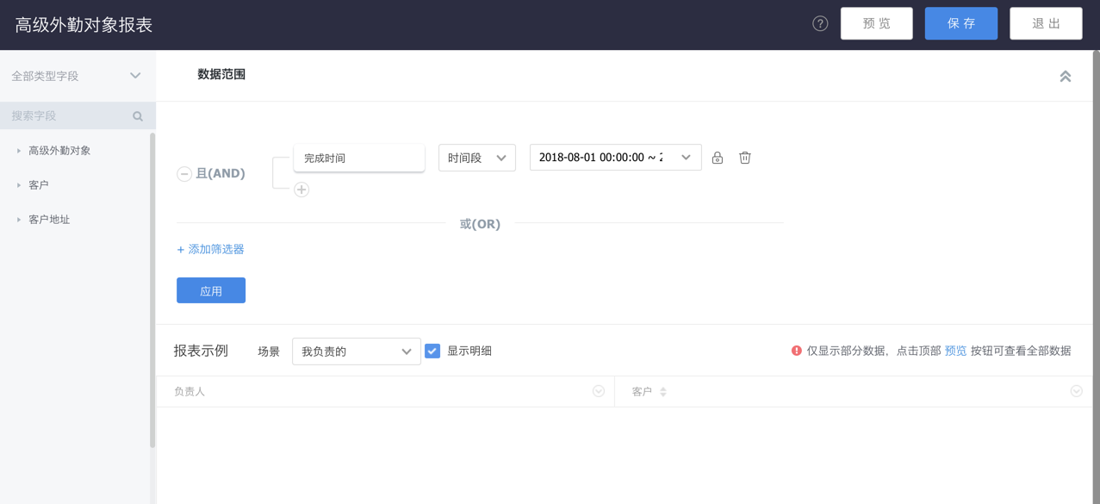This screenshot has width=1100, height=504.
Task: Delete the filter with trash icon
Action: pyautogui.click(x=745, y=158)
